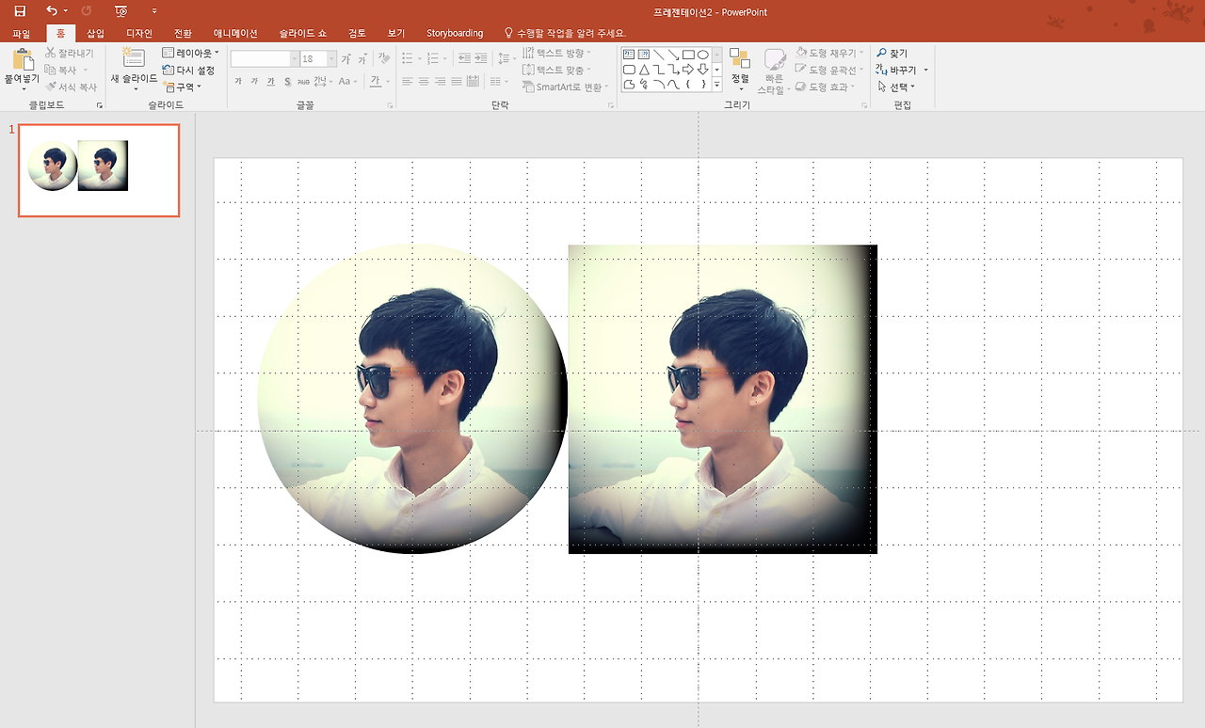
Task: Undo the last action
Action: tap(52, 11)
